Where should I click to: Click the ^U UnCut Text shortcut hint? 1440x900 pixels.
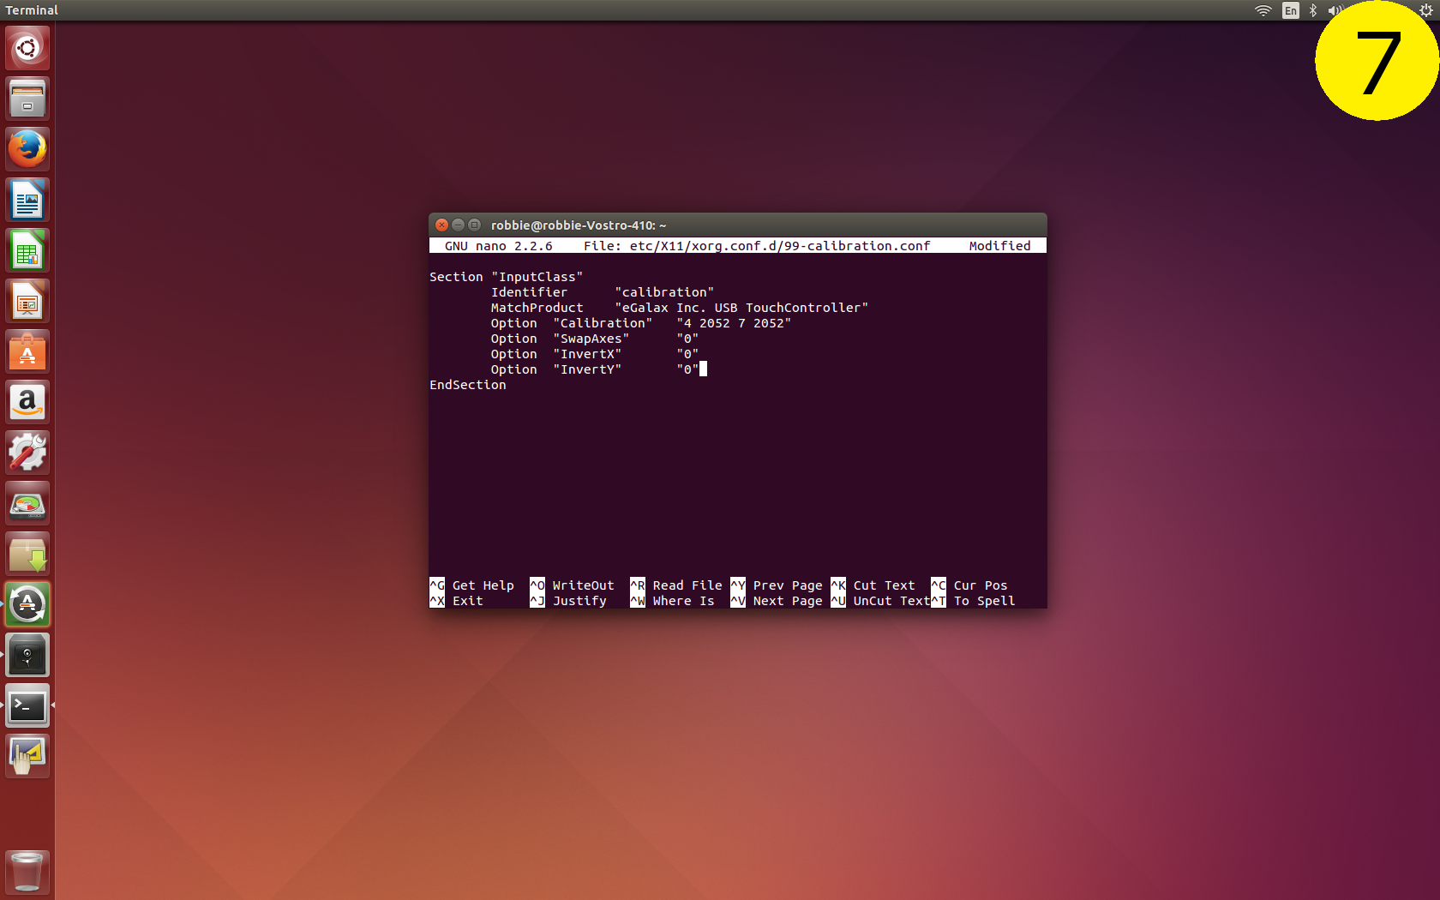click(880, 601)
